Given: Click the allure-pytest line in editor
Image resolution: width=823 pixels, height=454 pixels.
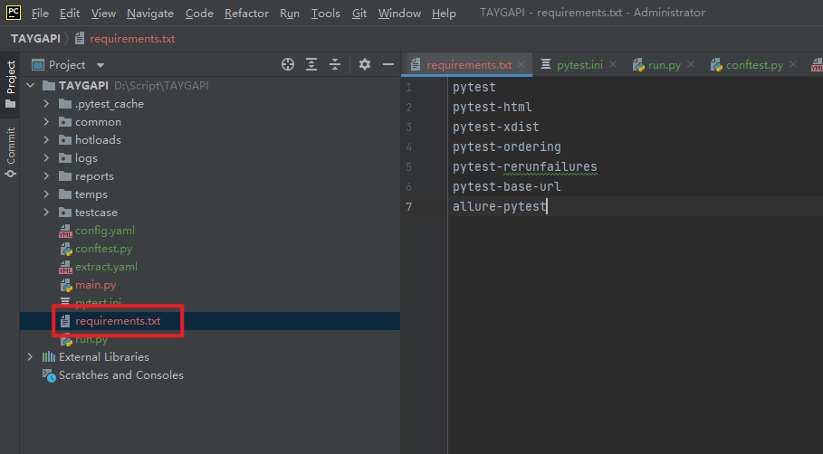Looking at the screenshot, I should click(499, 207).
